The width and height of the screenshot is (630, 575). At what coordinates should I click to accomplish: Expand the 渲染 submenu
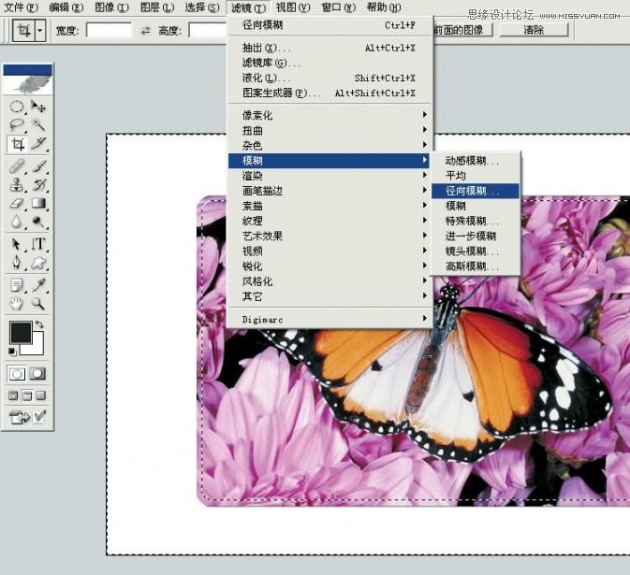coord(330,176)
